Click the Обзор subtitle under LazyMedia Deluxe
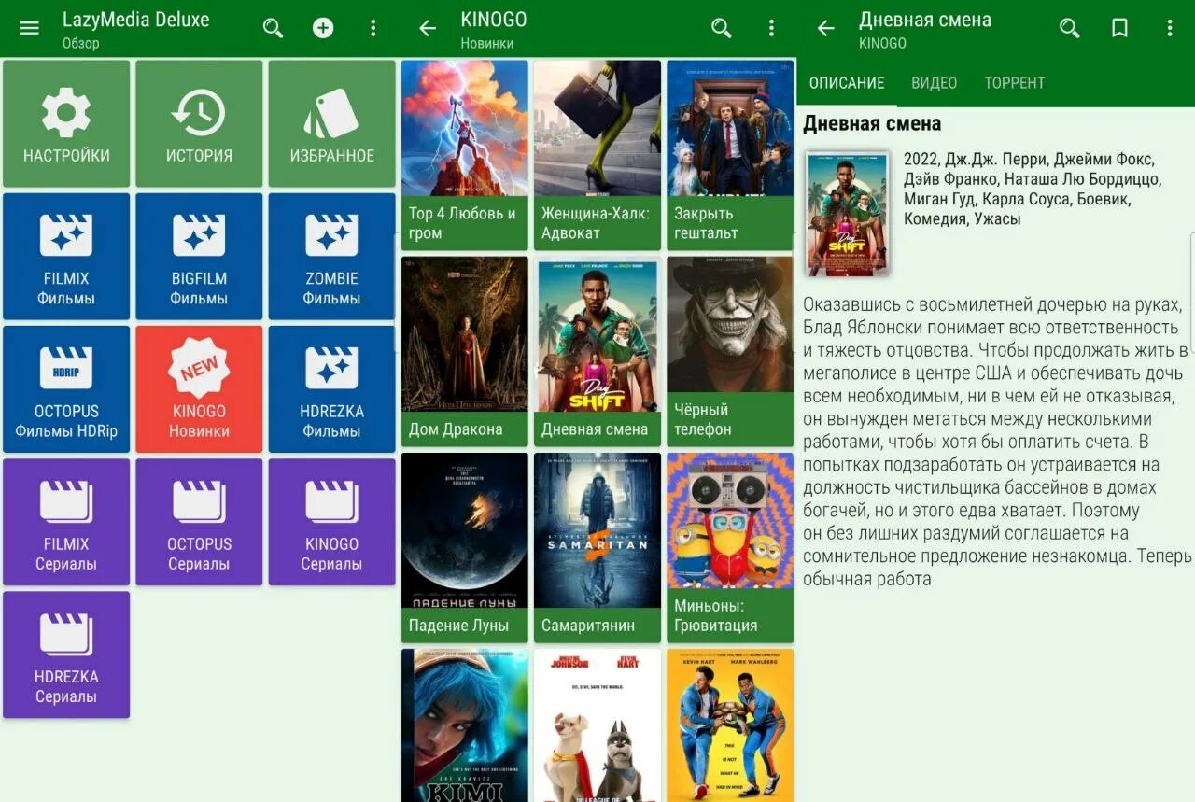The height and width of the screenshot is (802, 1195). pyautogui.click(x=80, y=43)
